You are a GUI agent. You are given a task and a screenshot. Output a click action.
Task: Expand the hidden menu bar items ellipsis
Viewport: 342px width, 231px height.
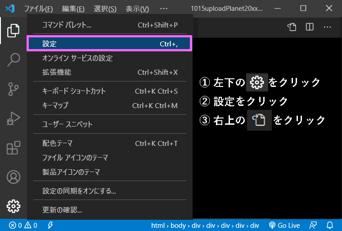click(x=164, y=9)
